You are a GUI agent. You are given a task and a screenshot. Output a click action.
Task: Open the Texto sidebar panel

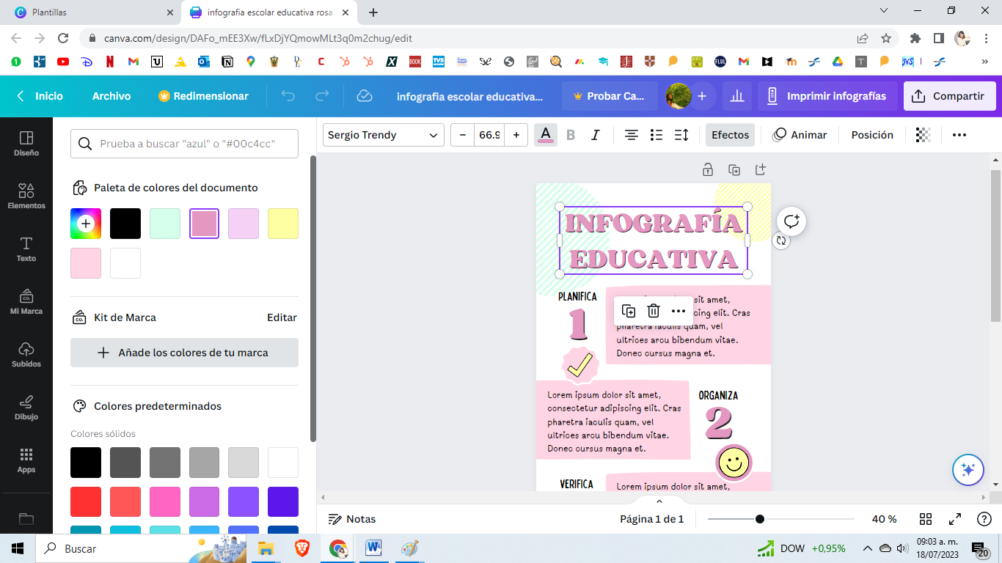pyautogui.click(x=26, y=249)
